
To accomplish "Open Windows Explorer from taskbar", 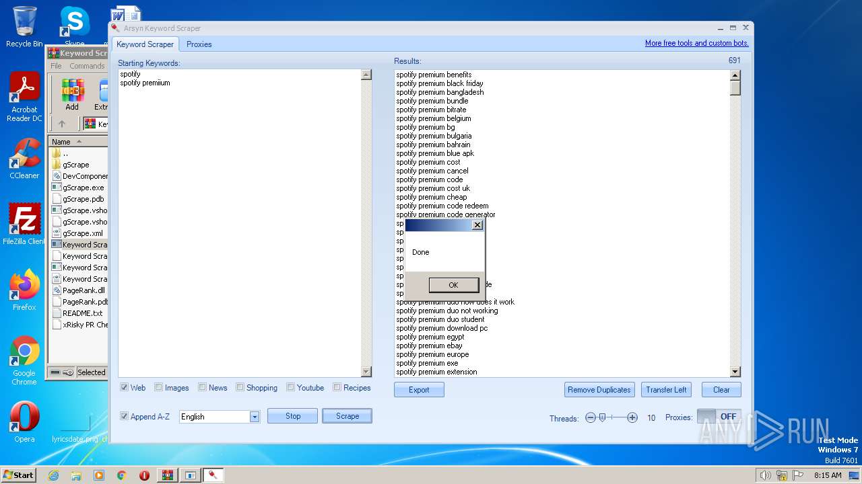I will click(x=76, y=475).
